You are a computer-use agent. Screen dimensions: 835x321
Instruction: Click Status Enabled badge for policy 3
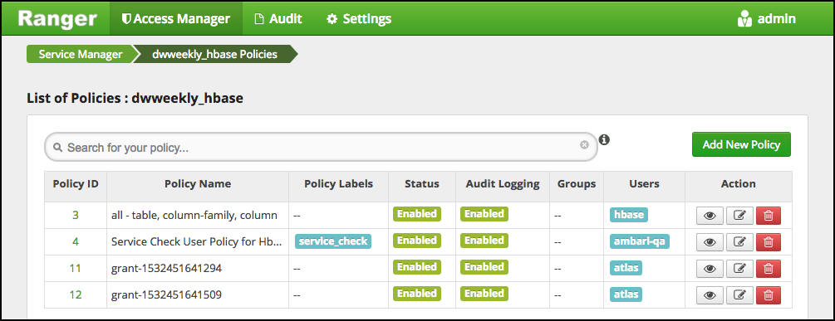click(417, 214)
